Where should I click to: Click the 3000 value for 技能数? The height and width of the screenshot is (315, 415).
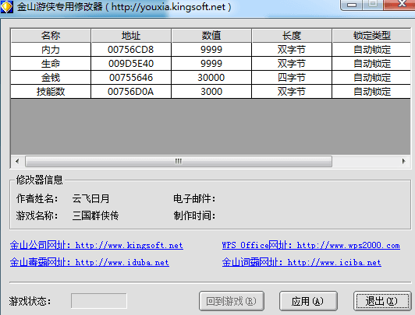[x=211, y=92]
